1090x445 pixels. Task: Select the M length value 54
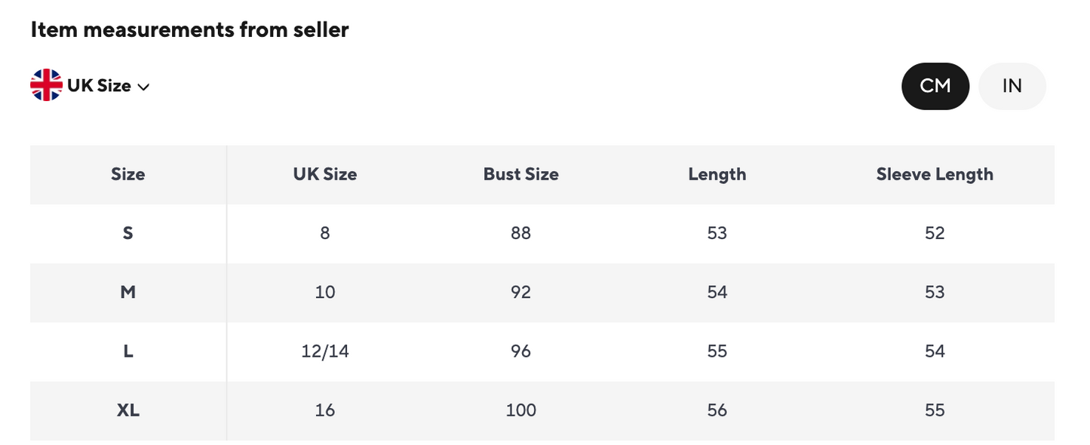tap(717, 292)
